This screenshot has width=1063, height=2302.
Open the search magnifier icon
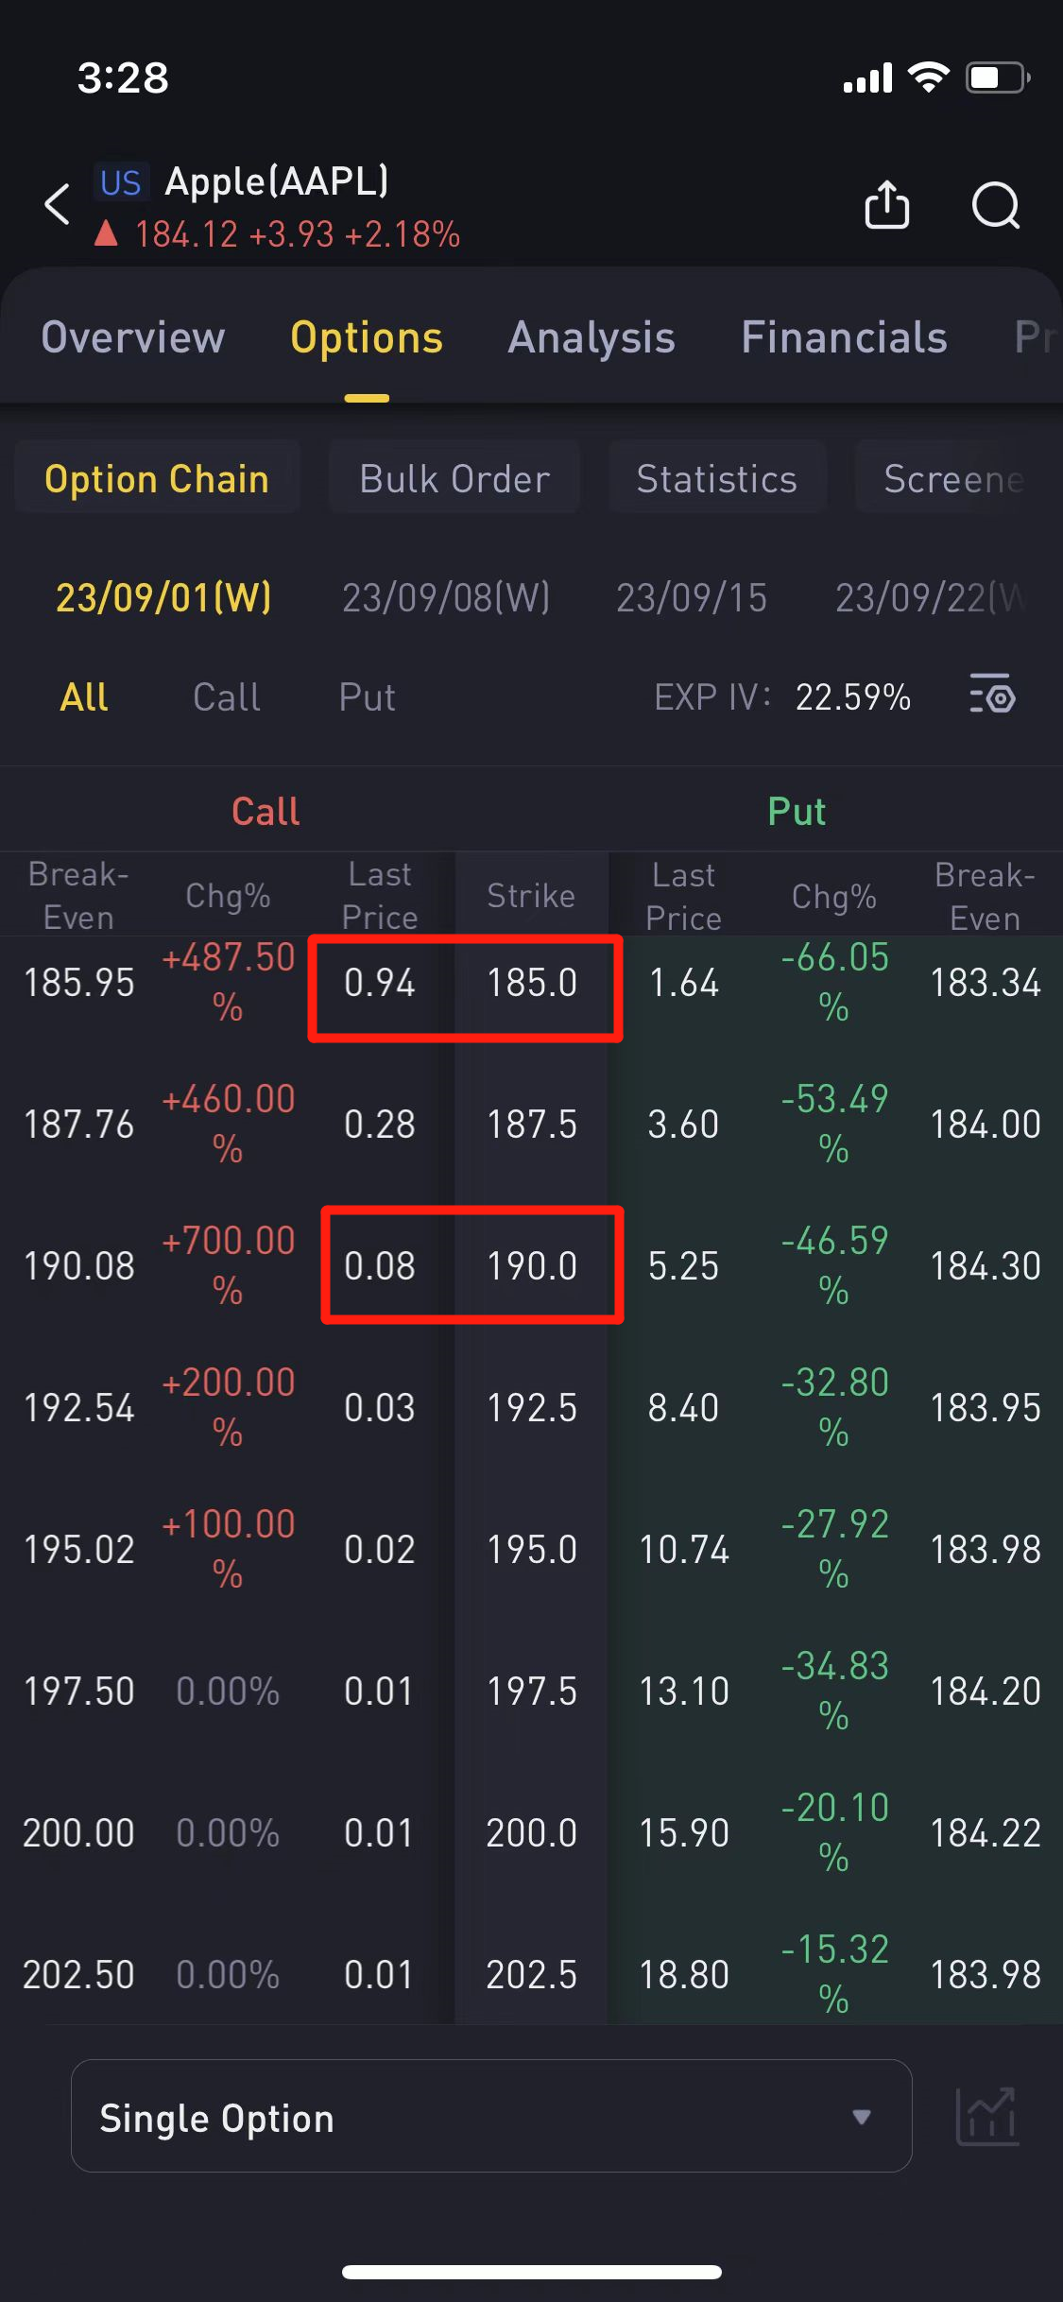pyautogui.click(x=995, y=204)
